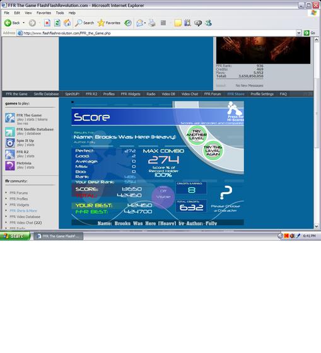Click the Mail envelope icon
Viewport: 321px width, 353px height.
139,23
